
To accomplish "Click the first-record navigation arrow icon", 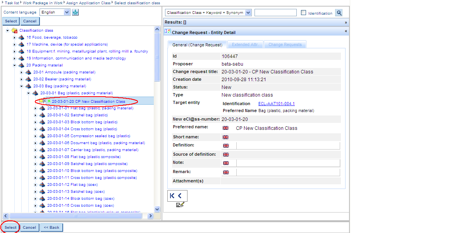I will coord(172,196).
